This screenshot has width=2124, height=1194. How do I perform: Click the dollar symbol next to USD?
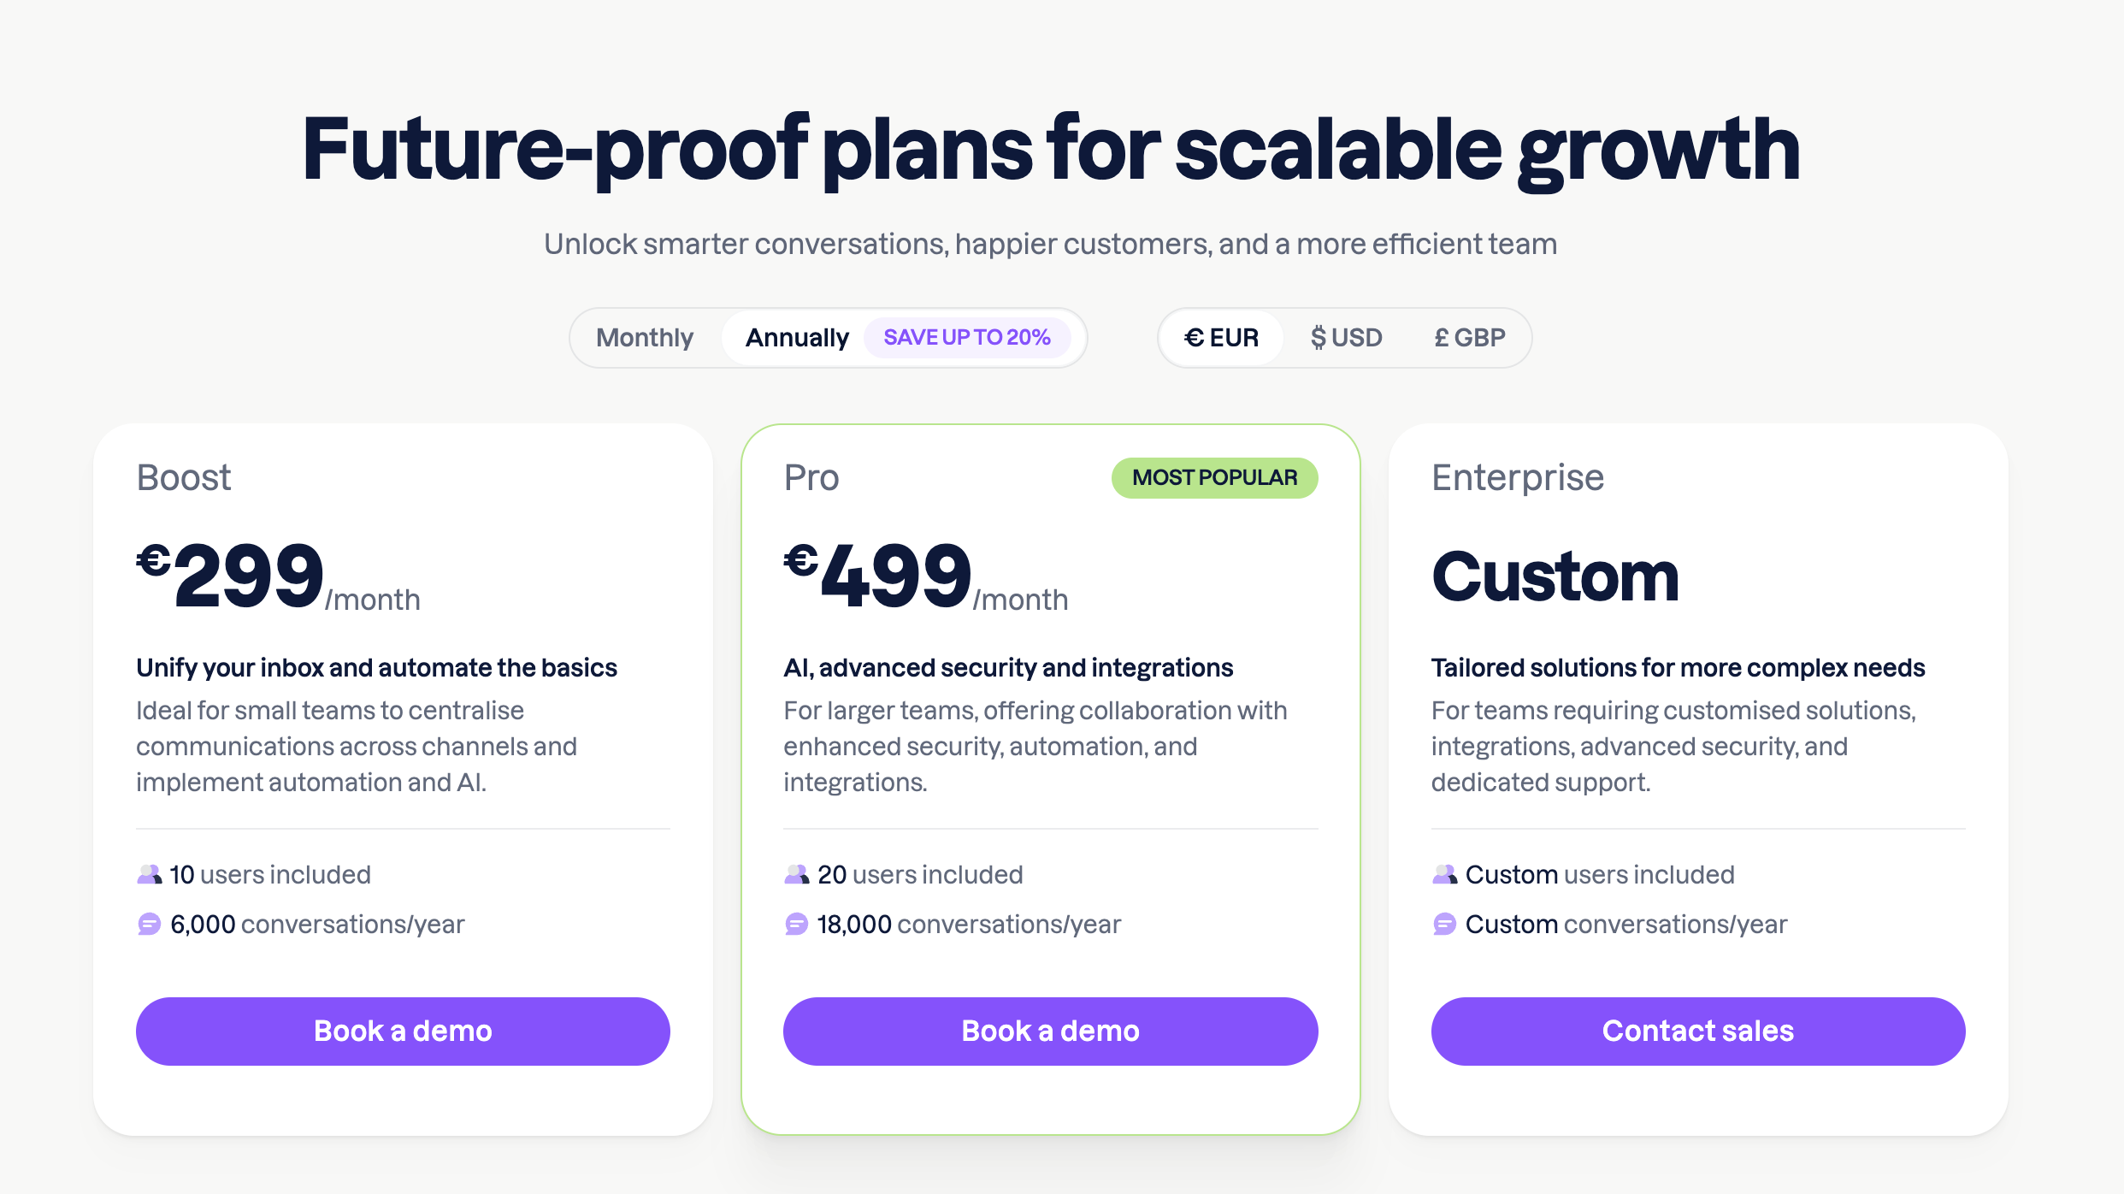coord(1318,337)
